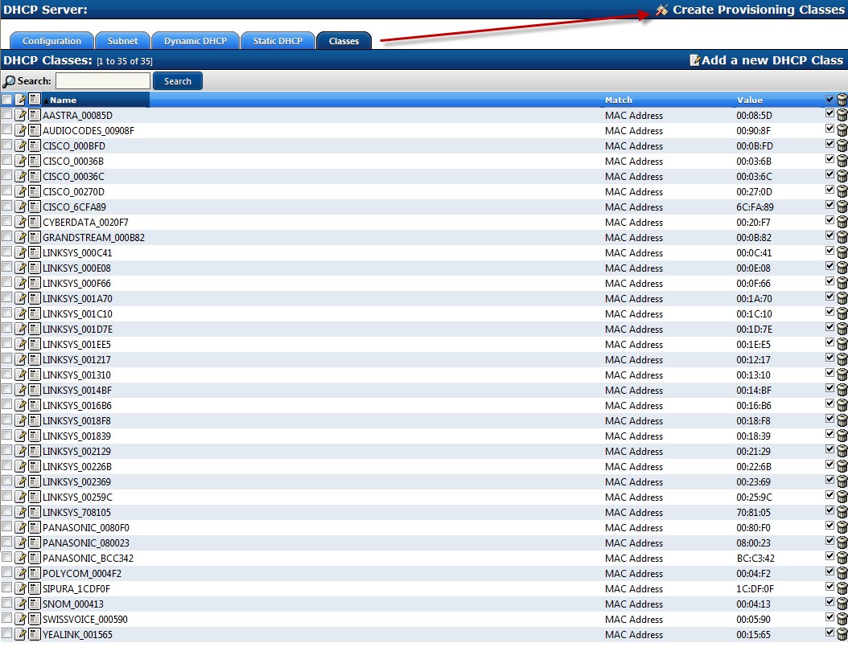Viewport: 848px width, 651px height.
Task: Edit LINKSYS_000E08 using the pencil icon
Action: coord(21,268)
